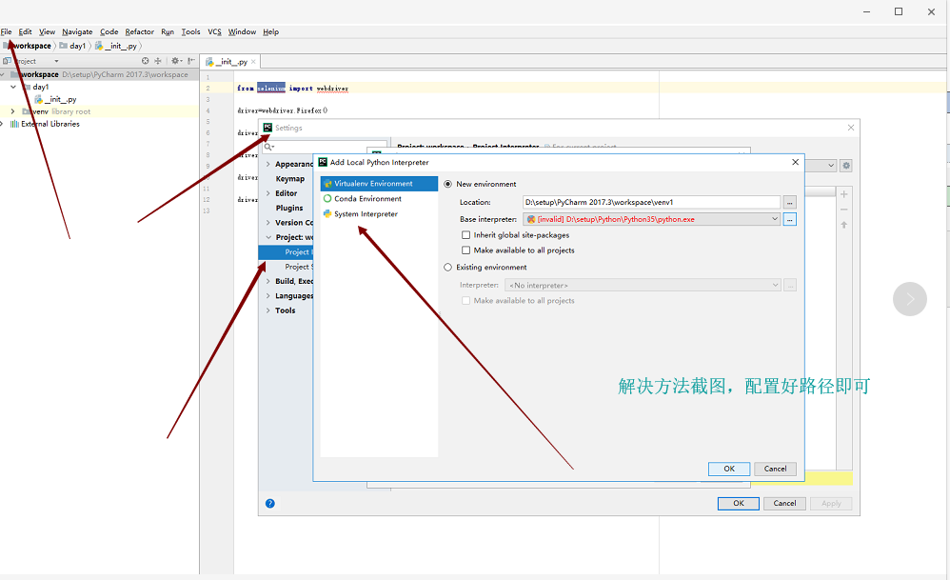The height and width of the screenshot is (580, 950).
Task: Open the Refactor menu
Action: click(139, 31)
